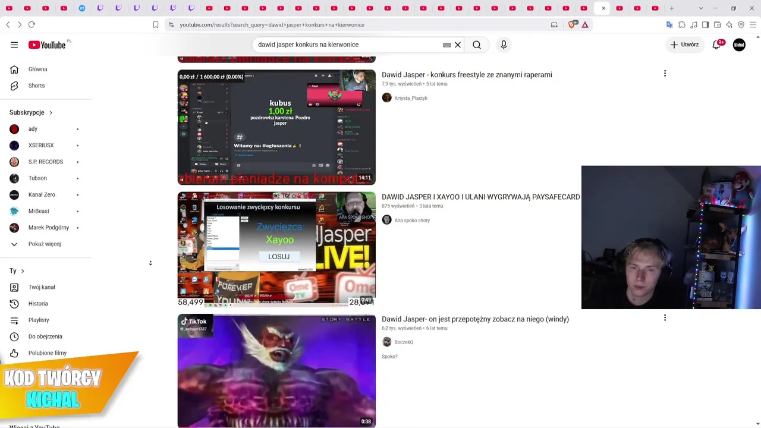Image resolution: width=761 pixels, height=428 pixels.
Task: Open options menu for freestyle konkurs video
Action: [x=665, y=74]
